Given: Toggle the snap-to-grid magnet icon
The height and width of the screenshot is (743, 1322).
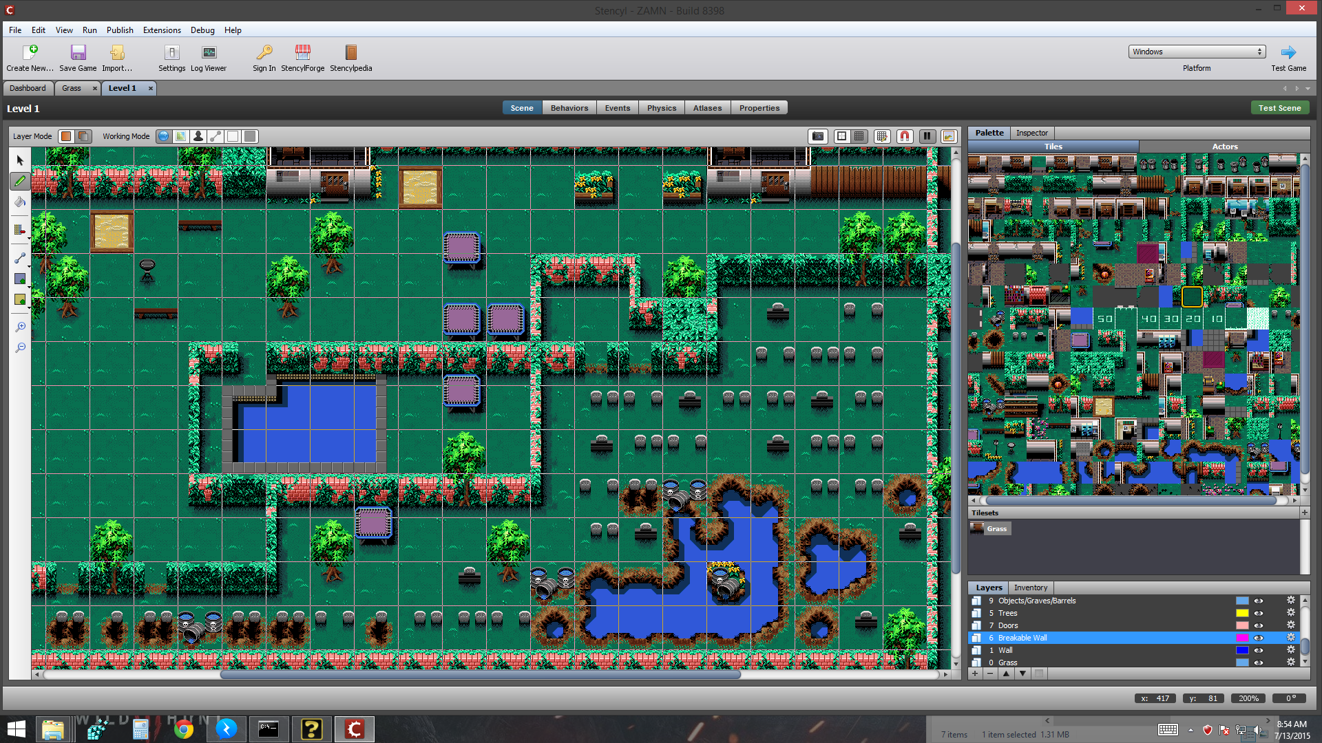Looking at the screenshot, I should tap(905, 136).
